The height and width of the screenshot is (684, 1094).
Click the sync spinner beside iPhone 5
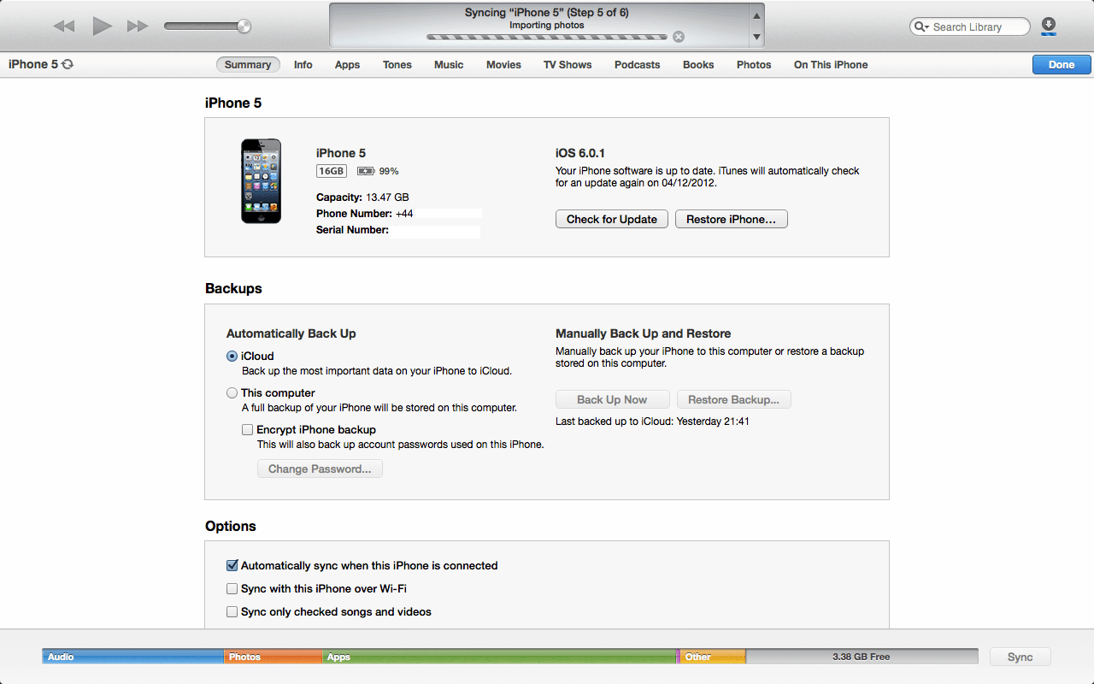coord(68,64)
